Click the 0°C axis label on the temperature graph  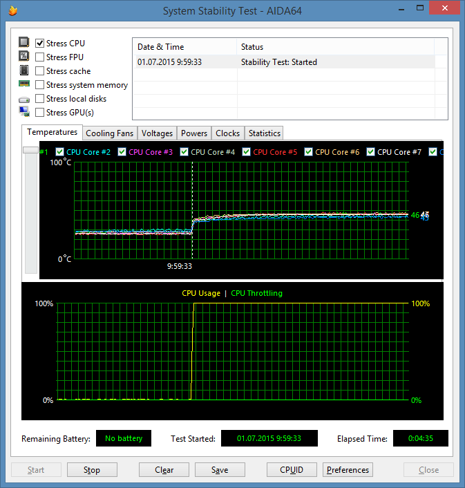pyautogui.click(x=64, y=259)
